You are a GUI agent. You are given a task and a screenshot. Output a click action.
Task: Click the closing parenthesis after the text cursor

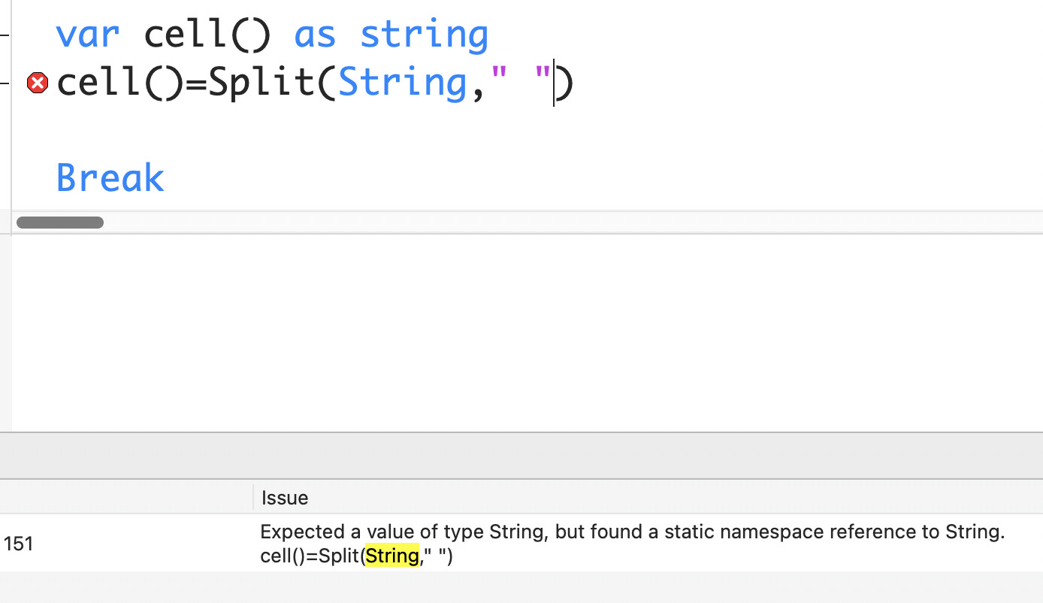(566, 83)
